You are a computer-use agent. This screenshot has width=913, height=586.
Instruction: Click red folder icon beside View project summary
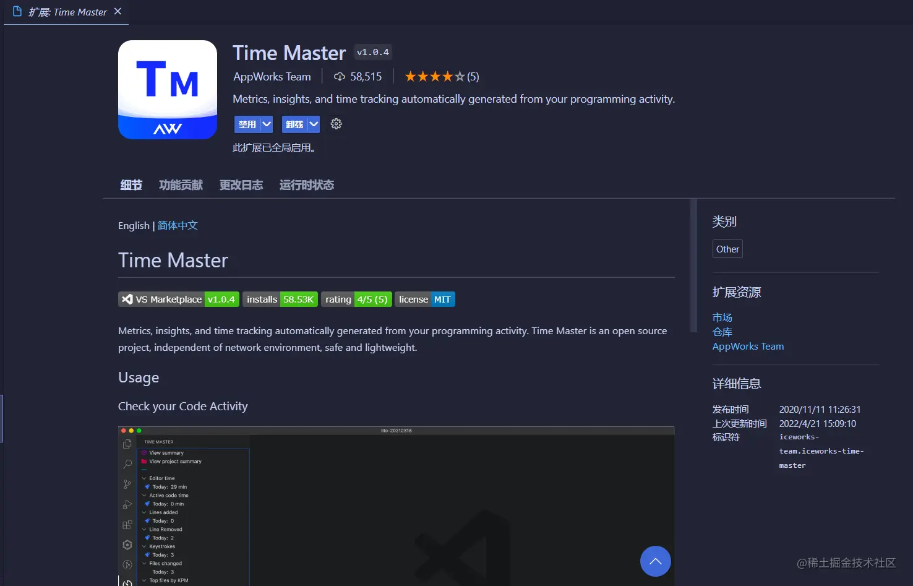144,462
